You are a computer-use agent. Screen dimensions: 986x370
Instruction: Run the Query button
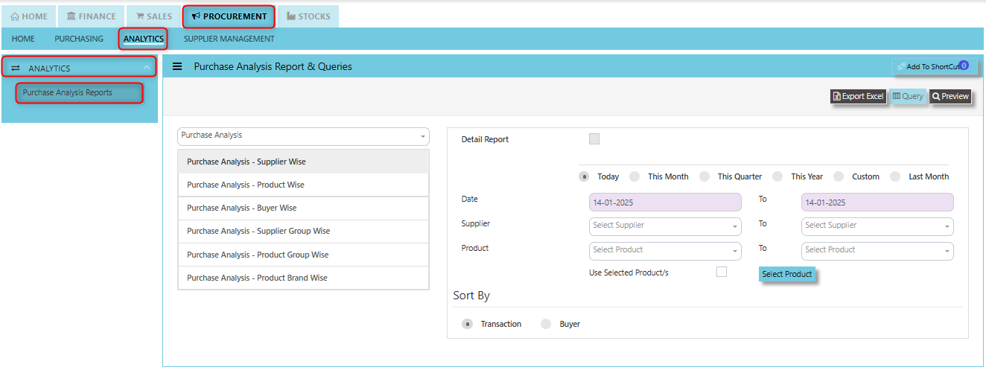click(x=908, y=97)
